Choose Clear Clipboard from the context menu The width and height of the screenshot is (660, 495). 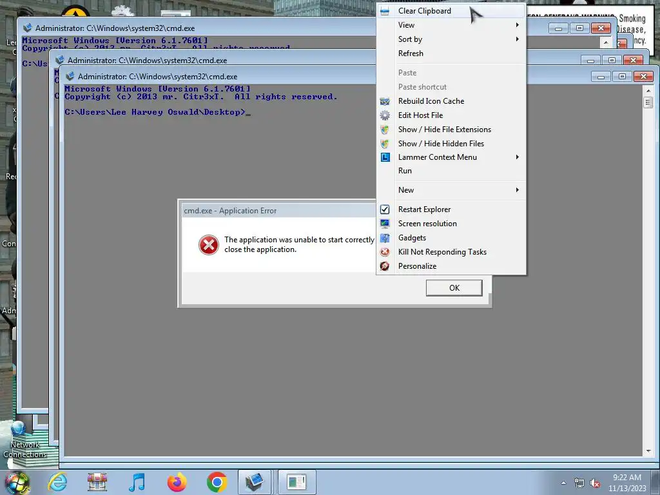click(x=451, y=11)
